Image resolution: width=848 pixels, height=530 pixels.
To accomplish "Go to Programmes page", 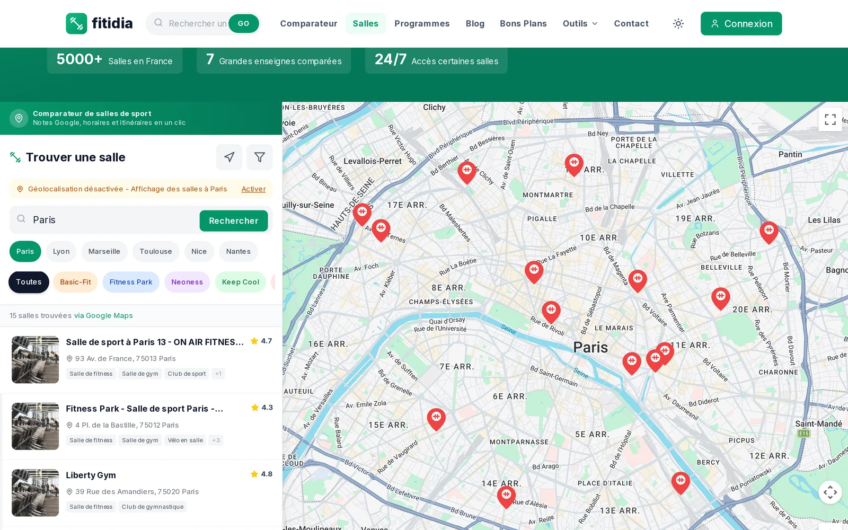I will [x=422, y=23].
